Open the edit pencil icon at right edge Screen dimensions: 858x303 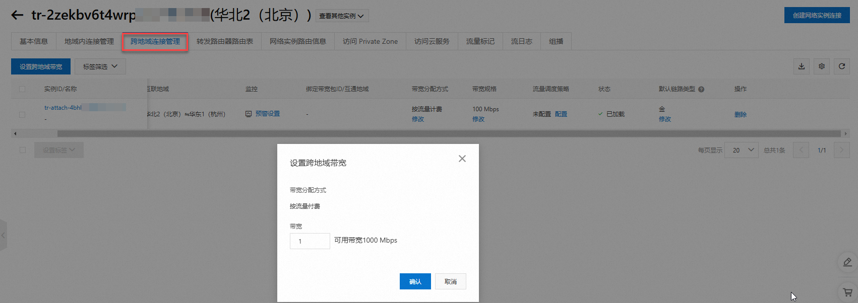pos(847,262)
